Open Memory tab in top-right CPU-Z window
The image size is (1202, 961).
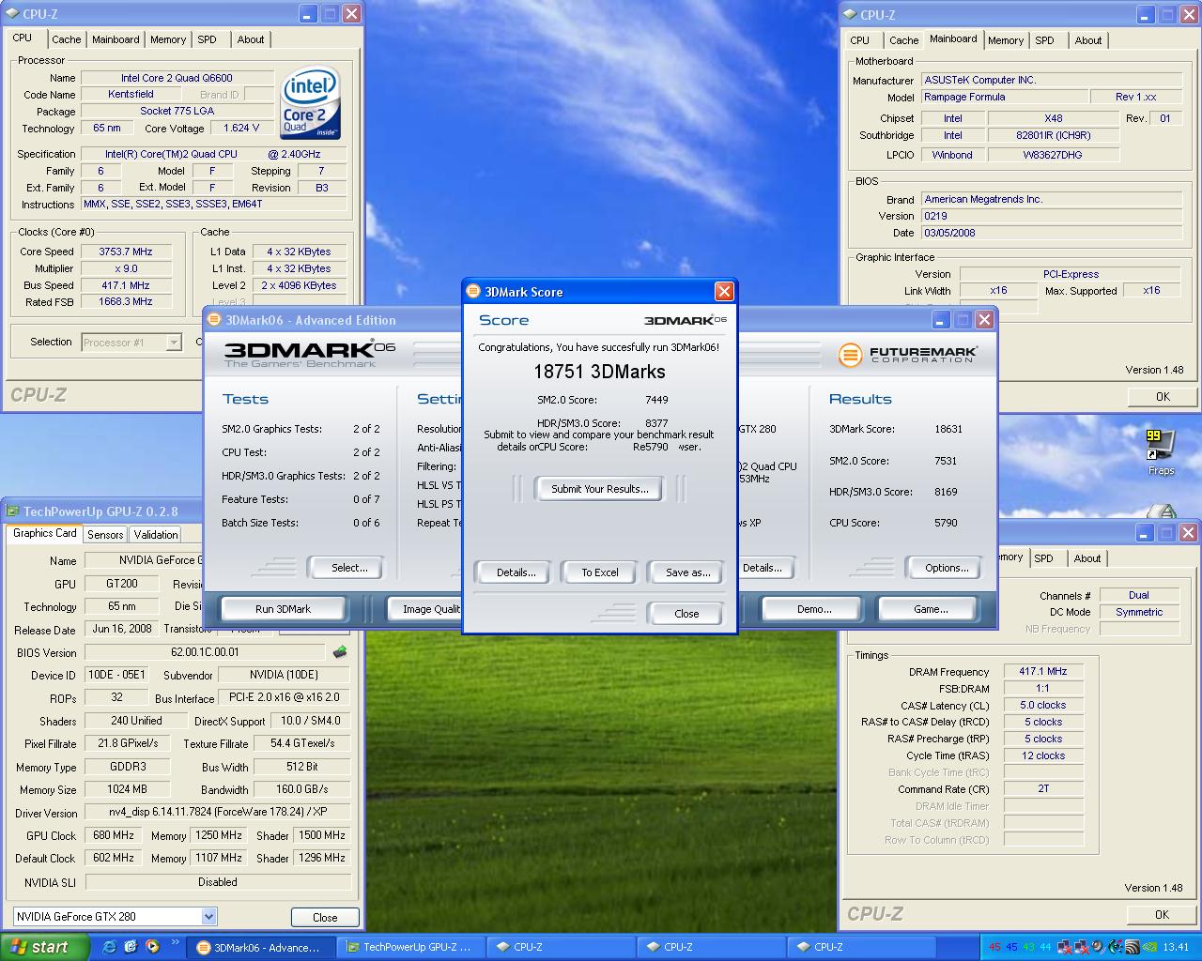click(1006, 40)
